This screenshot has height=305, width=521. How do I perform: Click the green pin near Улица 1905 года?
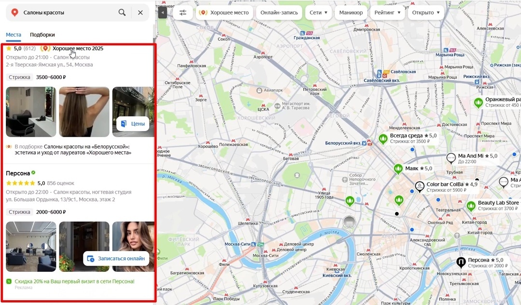click(350, 201)
